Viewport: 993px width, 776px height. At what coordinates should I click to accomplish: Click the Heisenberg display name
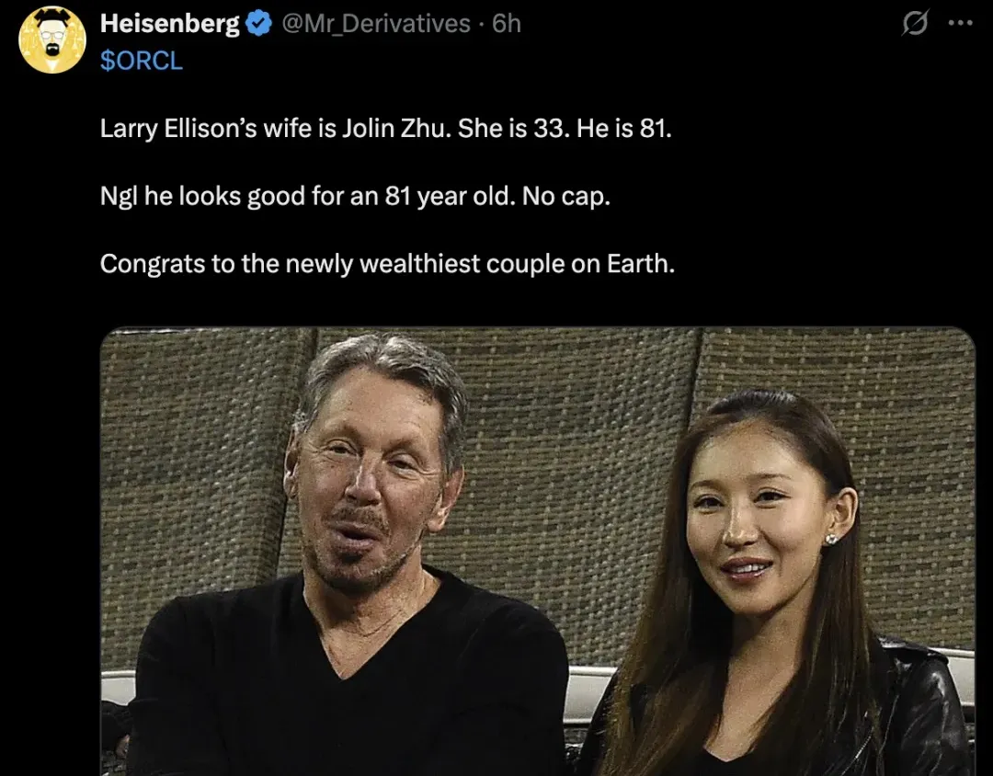tap(169, 24)
